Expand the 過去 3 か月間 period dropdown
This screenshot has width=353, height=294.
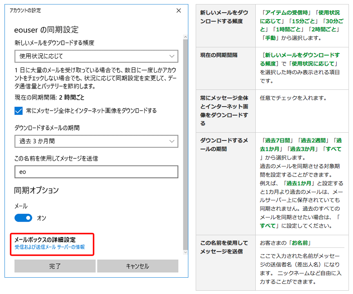96,141
